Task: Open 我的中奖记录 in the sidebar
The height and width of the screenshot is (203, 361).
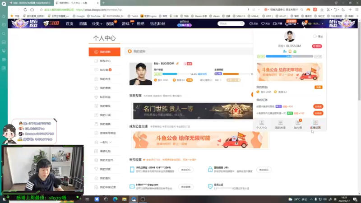Action: click(x=105, y=187)
